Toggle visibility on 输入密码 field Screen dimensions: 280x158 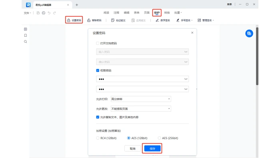tap(186, 52)
